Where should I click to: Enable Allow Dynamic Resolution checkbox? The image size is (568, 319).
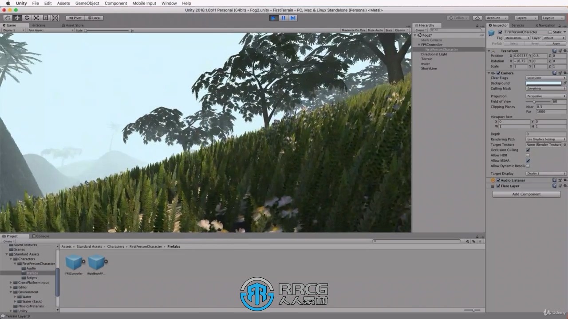[x=528, y=166]
